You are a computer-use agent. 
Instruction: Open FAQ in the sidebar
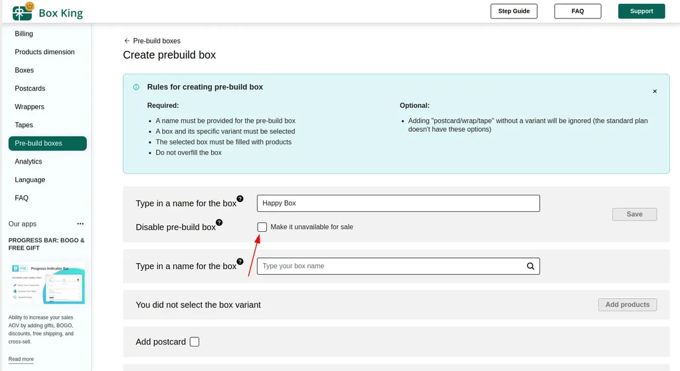[x=22, y=198]
